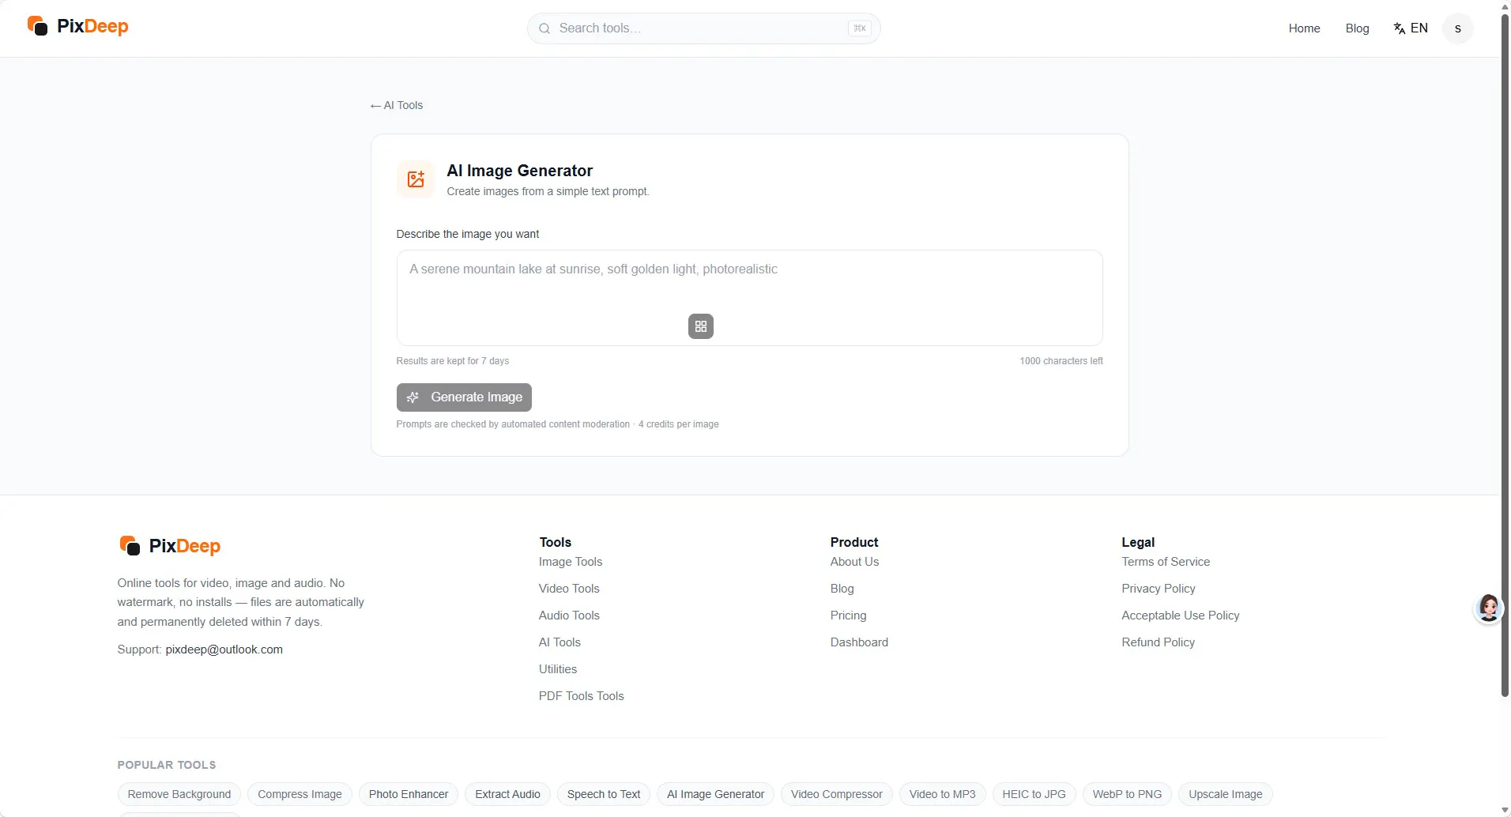This screenshot has width=1511, height=817.
Task: Go back to AI Tools
Action: tap(397, 105)
